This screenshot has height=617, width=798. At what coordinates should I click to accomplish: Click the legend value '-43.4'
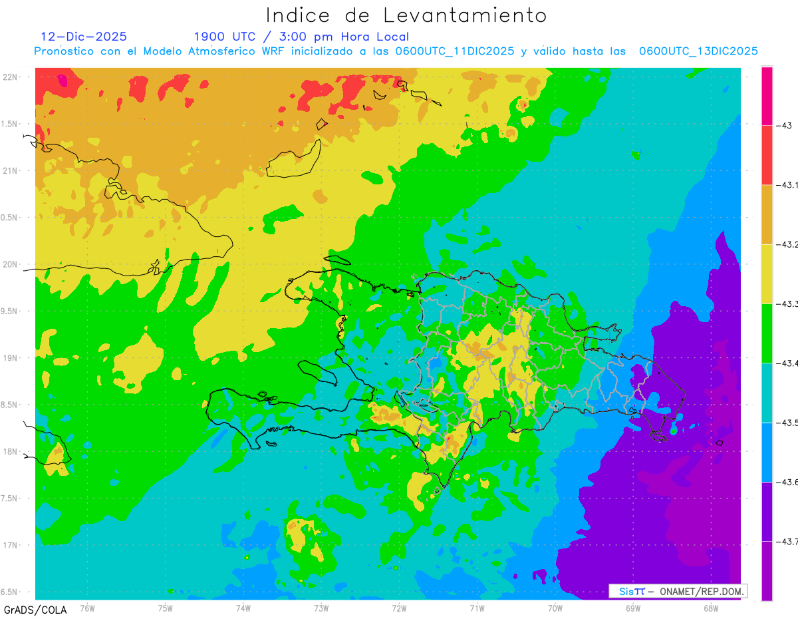pyautogui.click(x=787, y=363)
